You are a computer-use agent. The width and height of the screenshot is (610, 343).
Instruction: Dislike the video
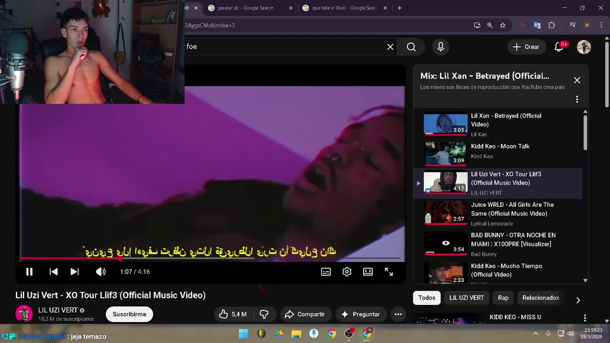click(x=264, y=314)
